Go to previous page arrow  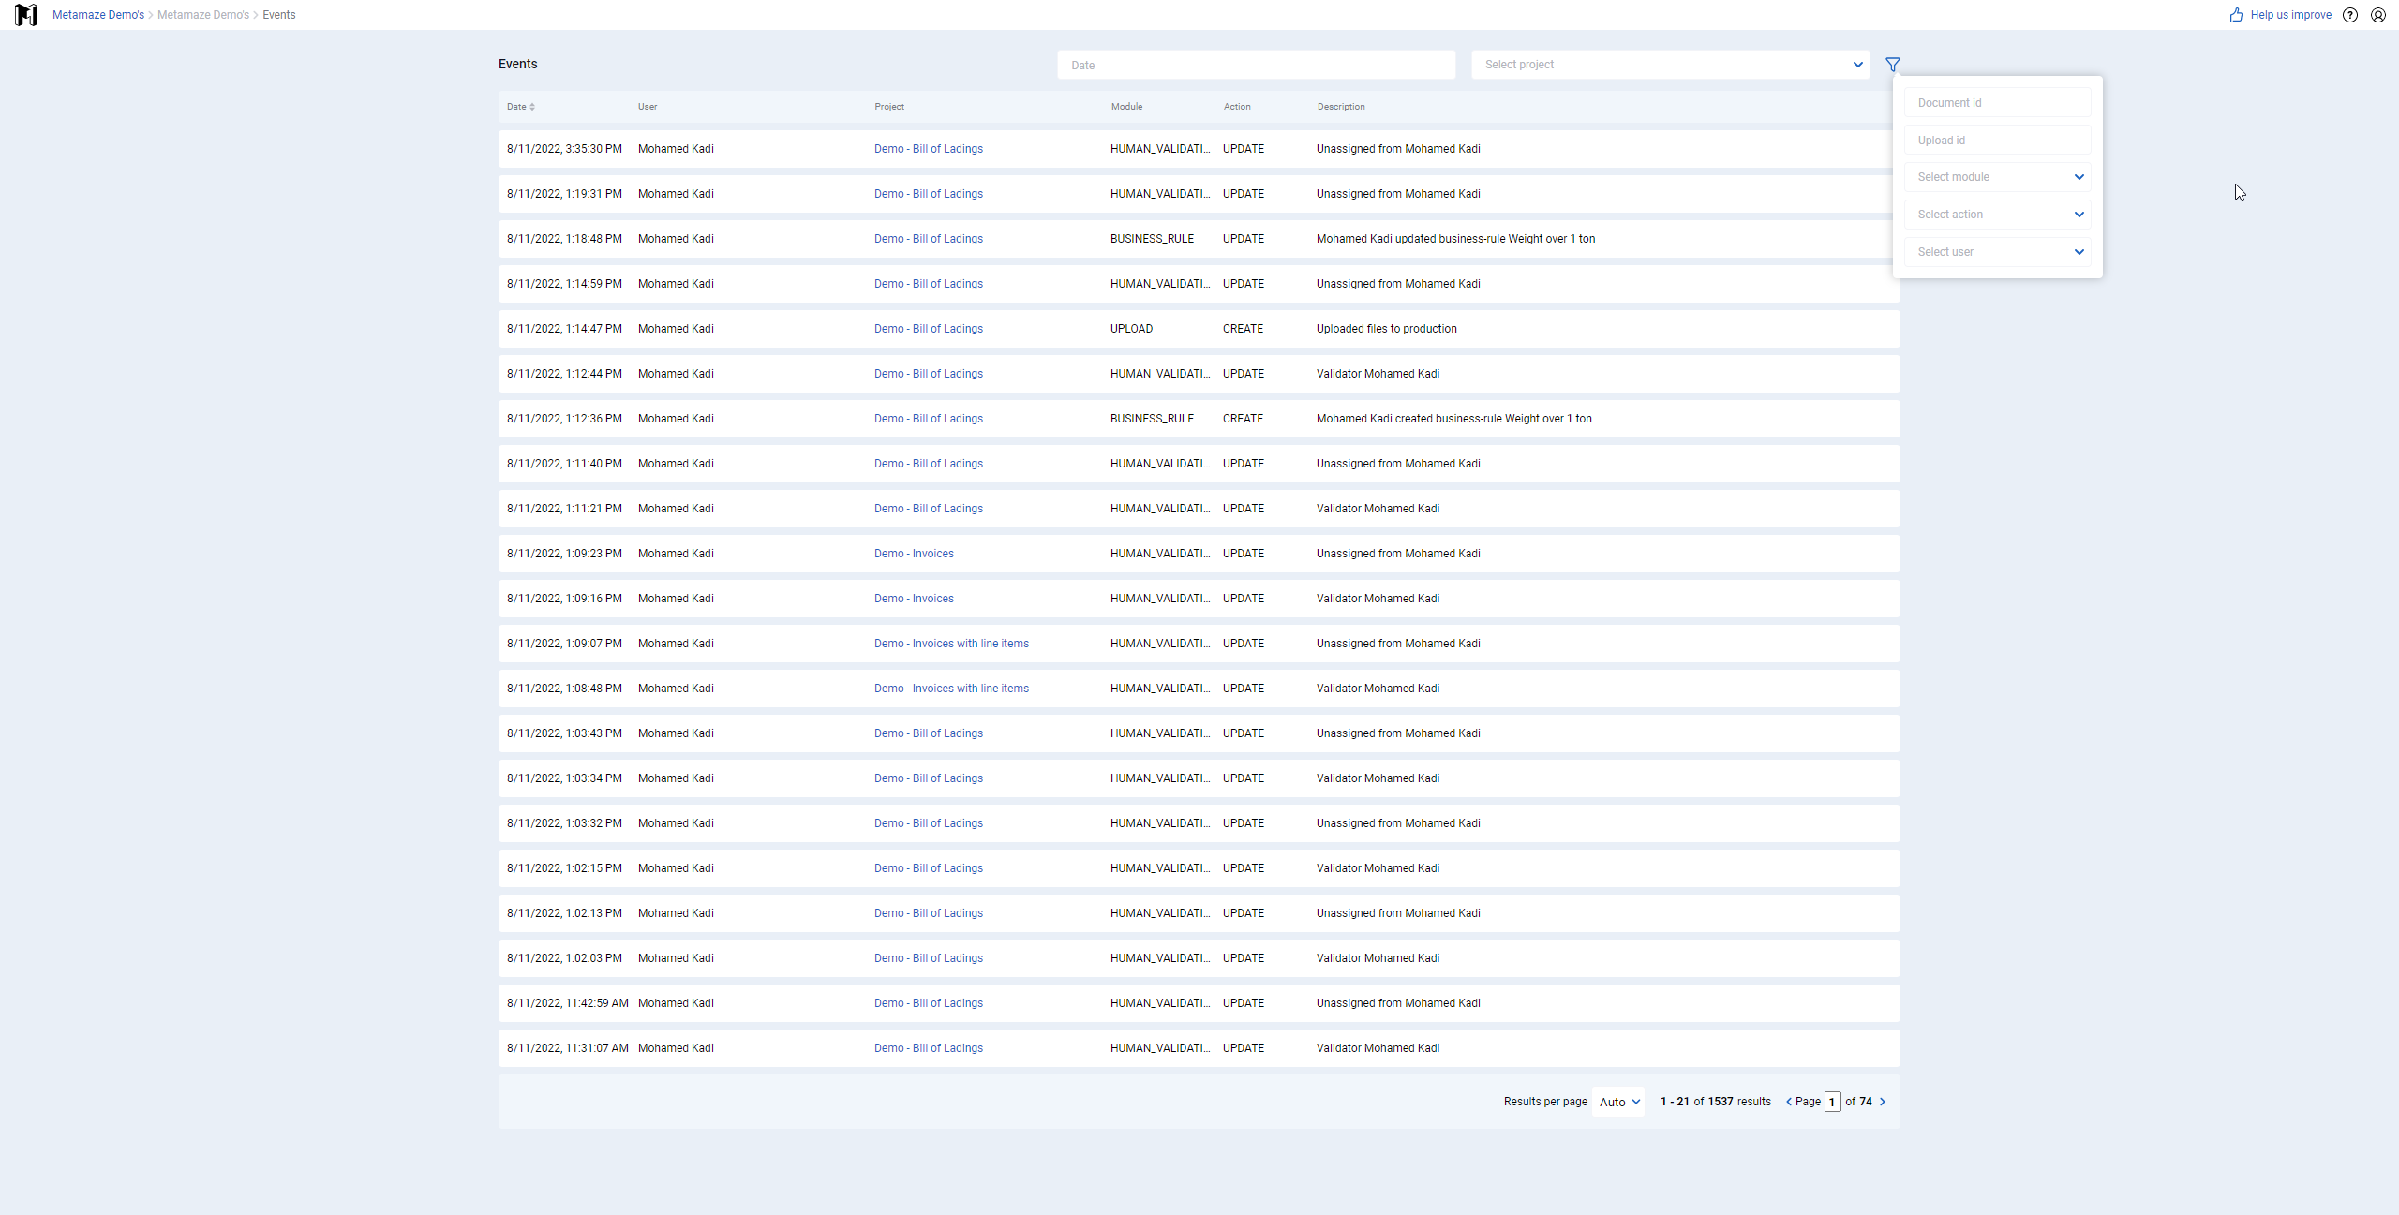point(1789,1102)
